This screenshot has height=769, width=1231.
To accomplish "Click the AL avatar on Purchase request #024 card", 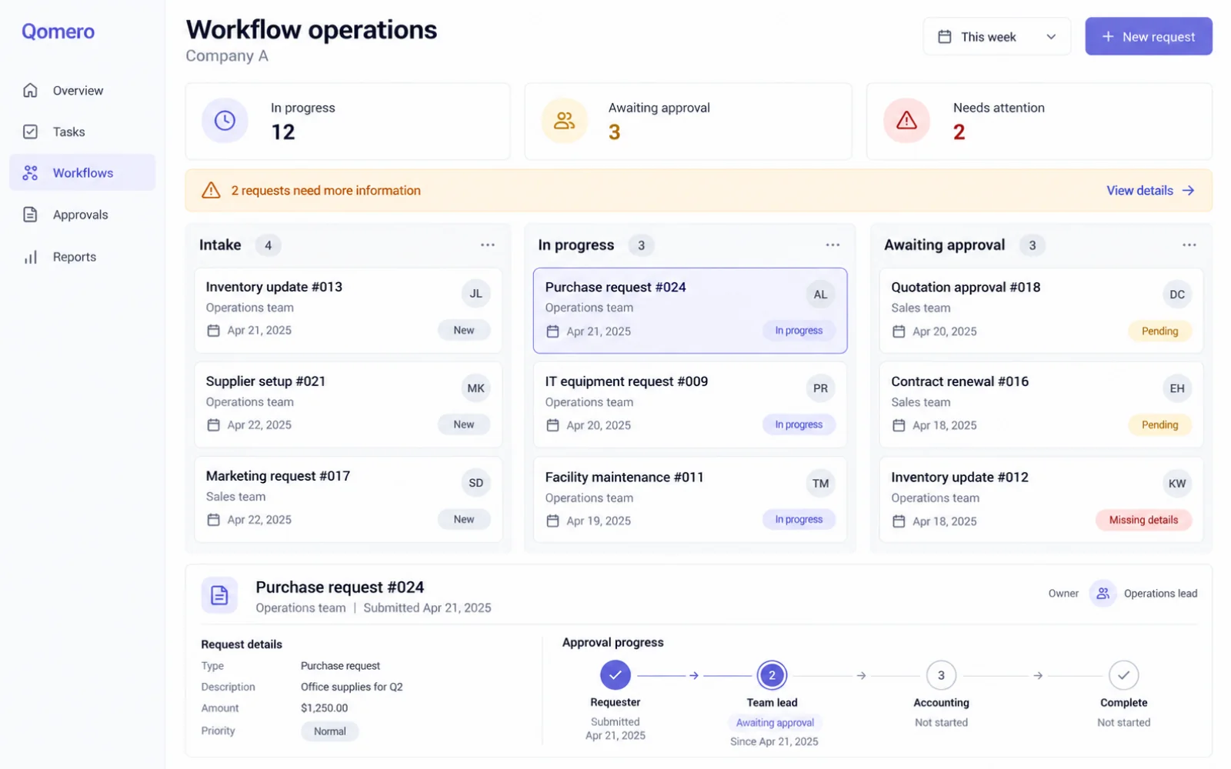I will point(821,295).
